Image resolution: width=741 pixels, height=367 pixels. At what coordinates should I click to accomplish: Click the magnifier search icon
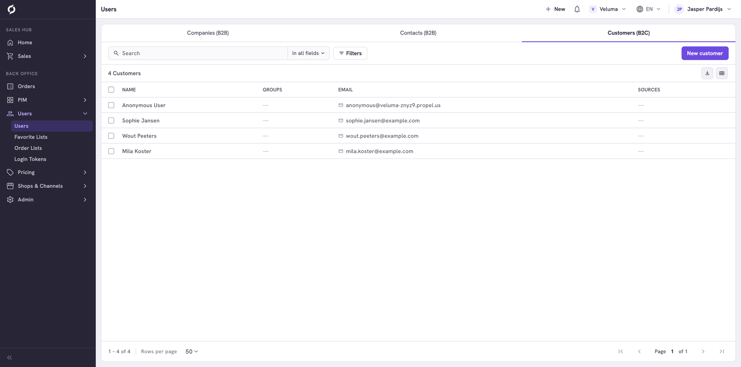pos(116,53)
